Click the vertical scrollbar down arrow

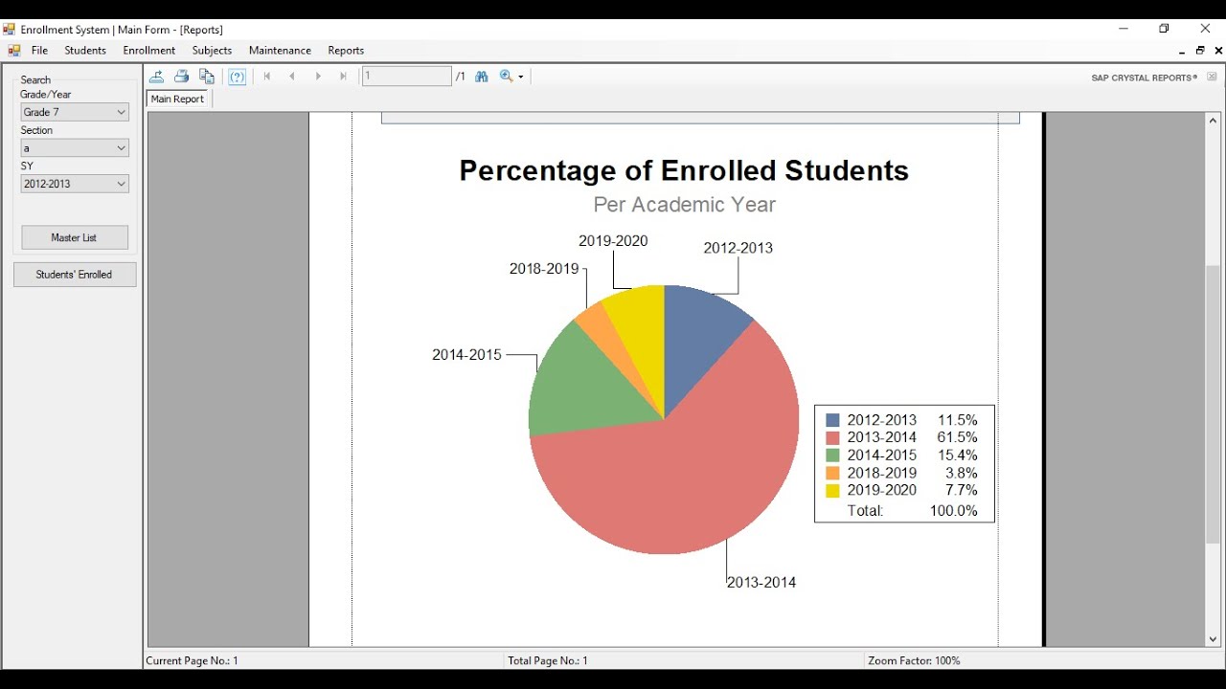pyautogui.click(x=1213, y=639)
